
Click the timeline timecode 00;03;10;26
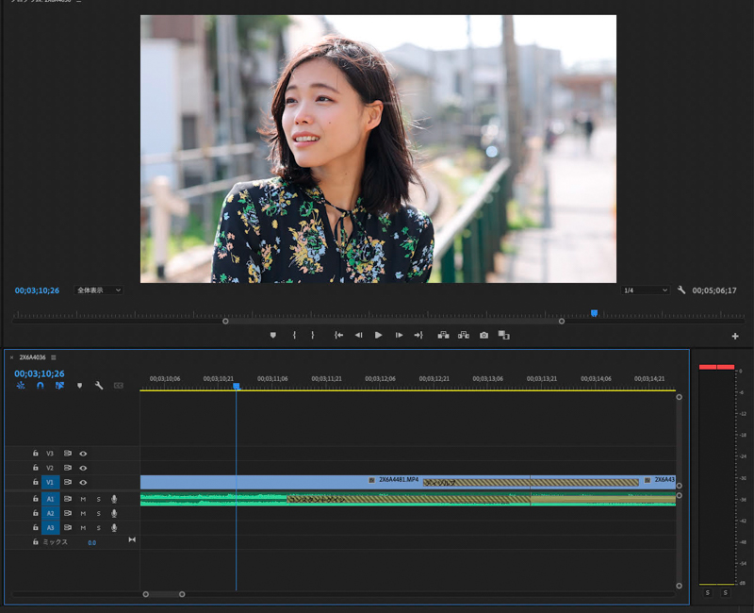click(x=39, y=373)
